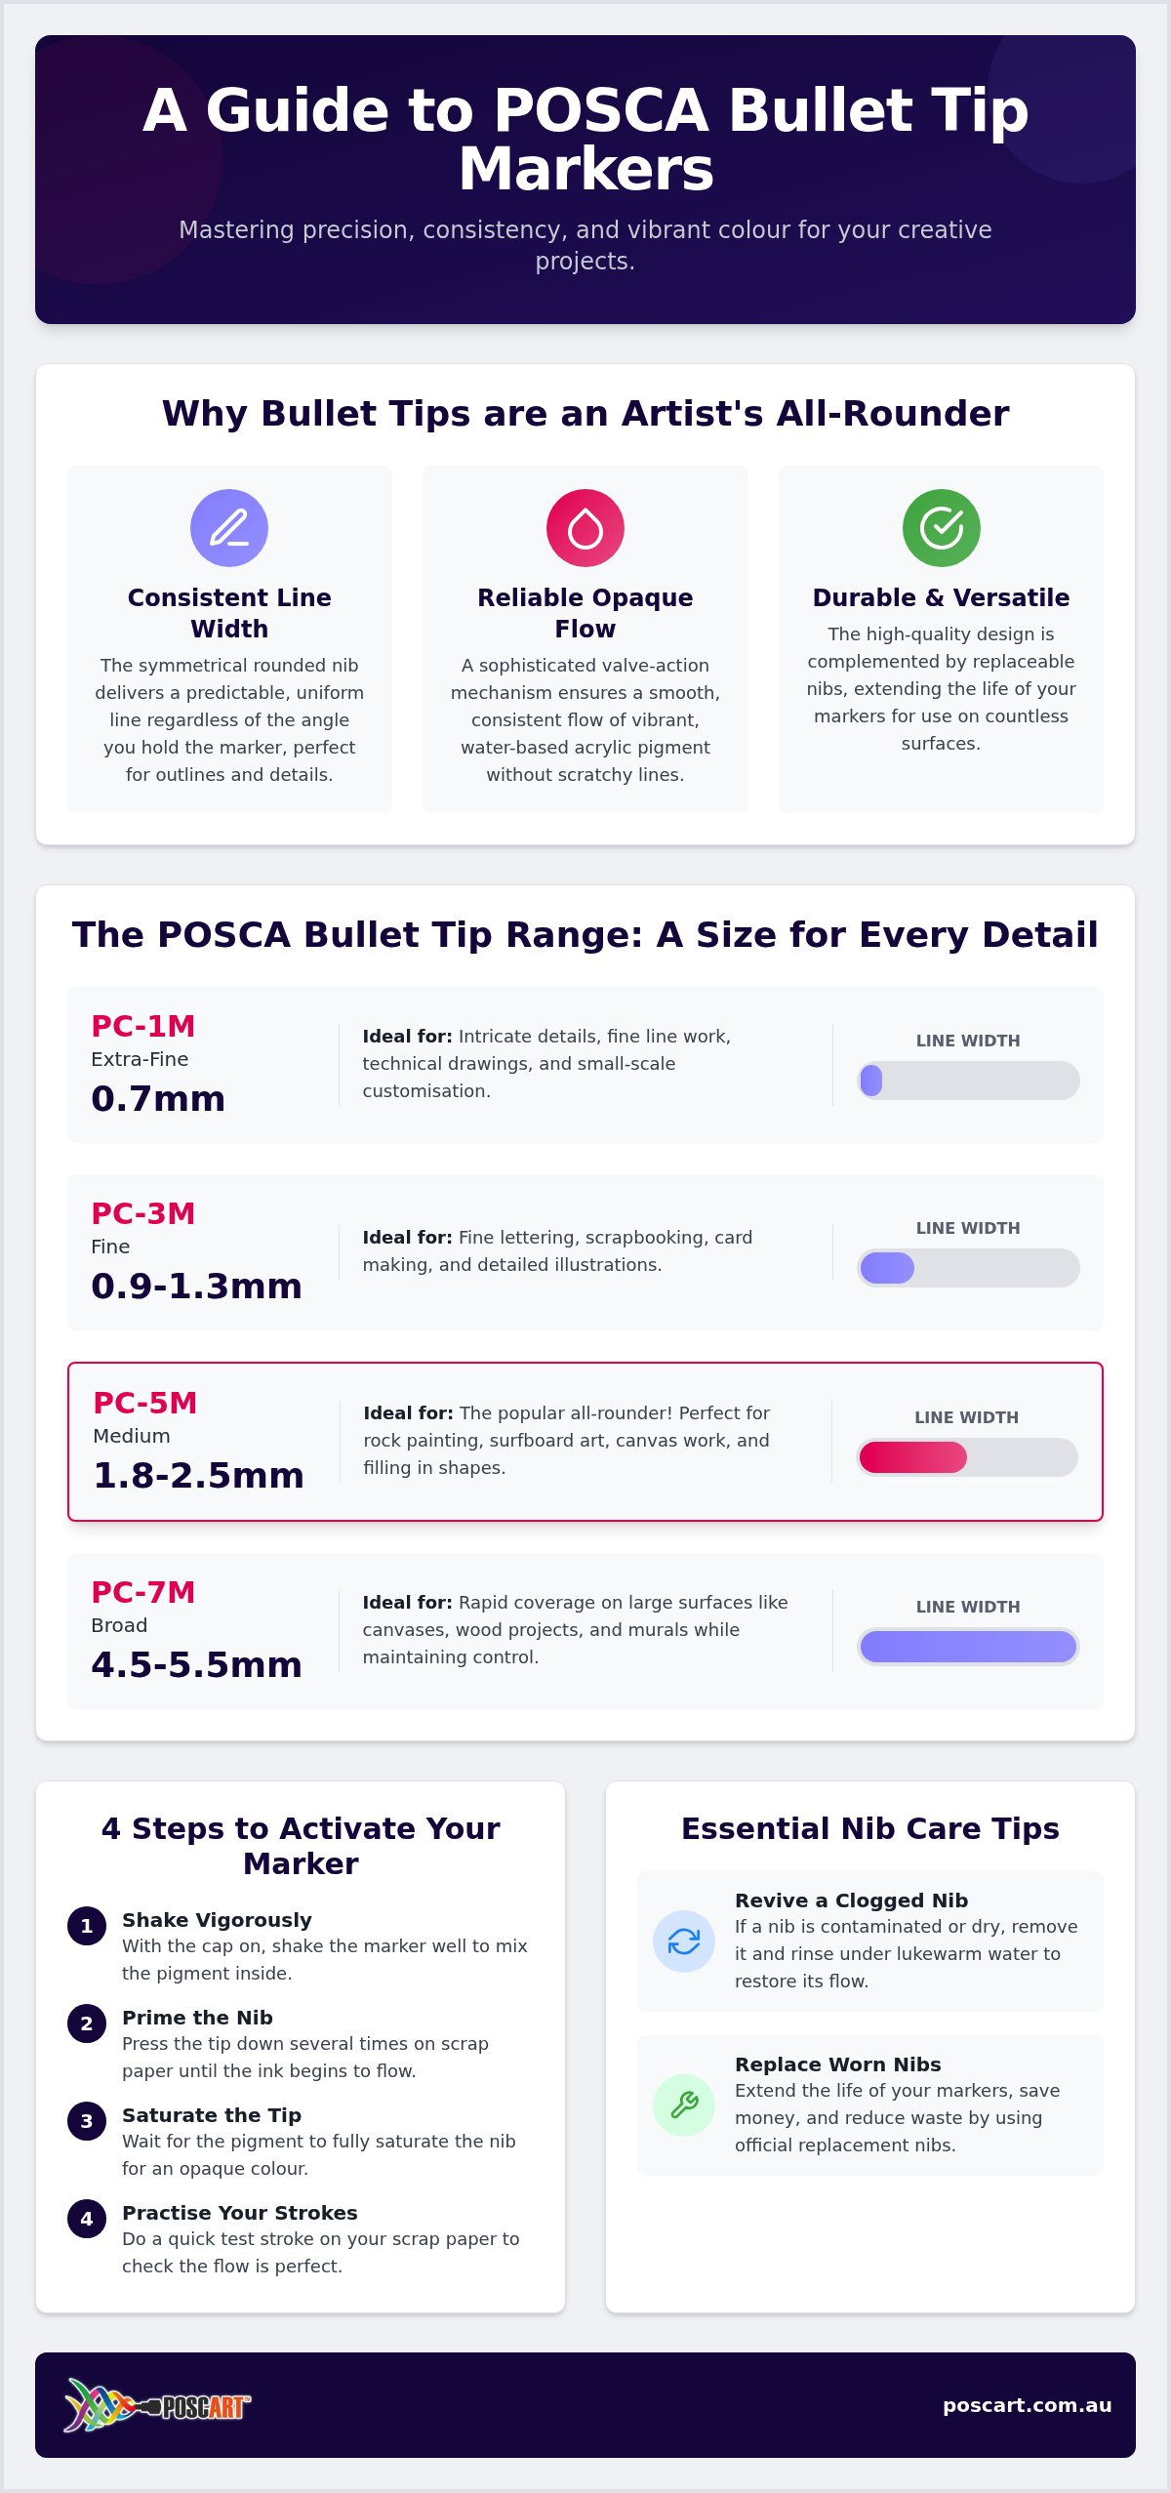Click the Essential Nib Care Tips heading

(x=870, y=1828)
